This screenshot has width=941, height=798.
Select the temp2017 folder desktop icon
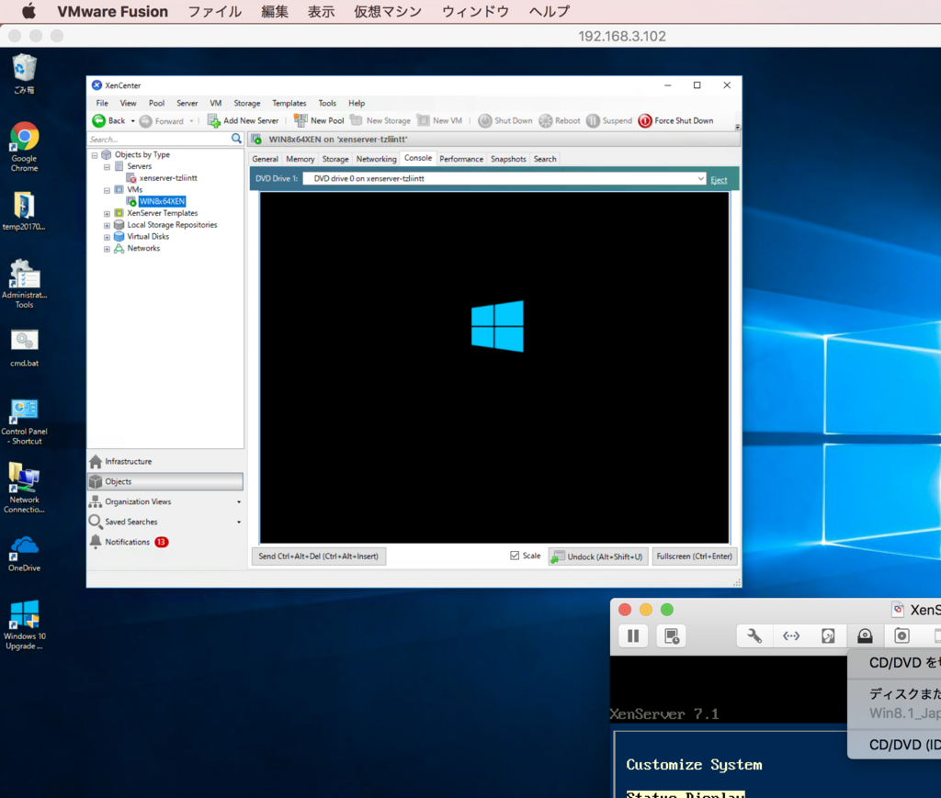pyautogui.click(x=24, y=211)
